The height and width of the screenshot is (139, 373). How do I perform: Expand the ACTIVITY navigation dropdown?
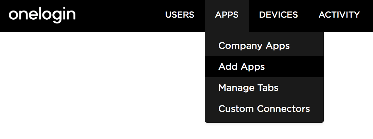[x=339, y=15]
